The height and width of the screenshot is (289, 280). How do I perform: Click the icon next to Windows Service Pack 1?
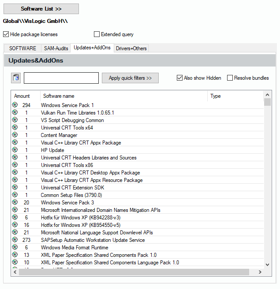coord(15,105)
